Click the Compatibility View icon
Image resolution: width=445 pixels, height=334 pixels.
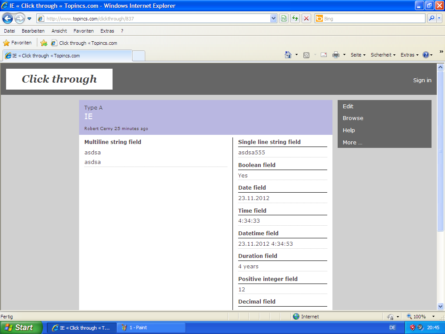pos(284,19)
